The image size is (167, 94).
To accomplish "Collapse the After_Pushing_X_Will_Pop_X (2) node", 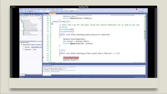I will [x=22, y=27].
